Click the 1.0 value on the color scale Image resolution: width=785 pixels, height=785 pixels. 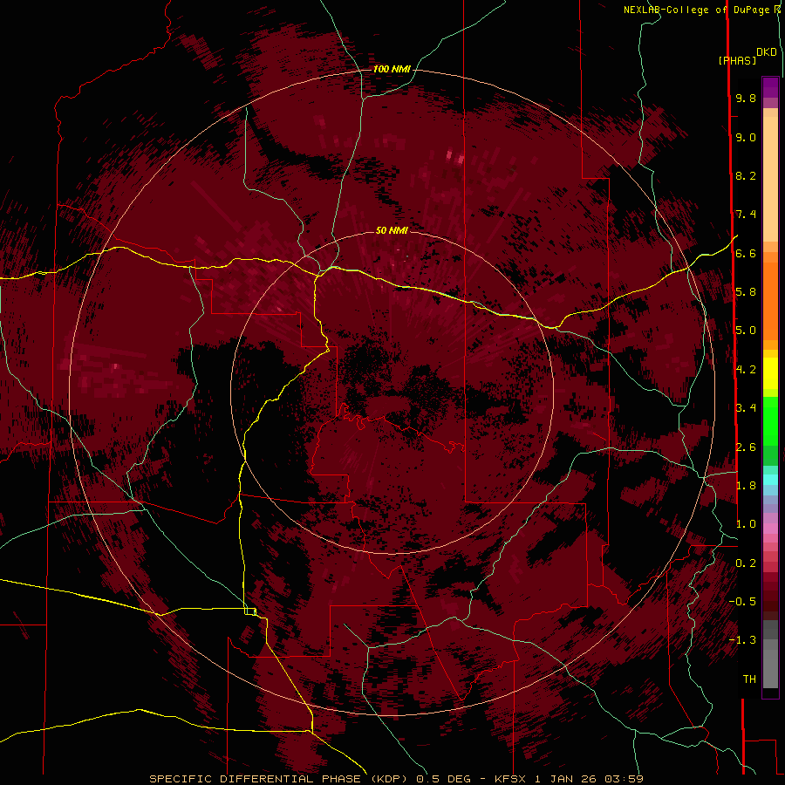[x=746, y=524]
